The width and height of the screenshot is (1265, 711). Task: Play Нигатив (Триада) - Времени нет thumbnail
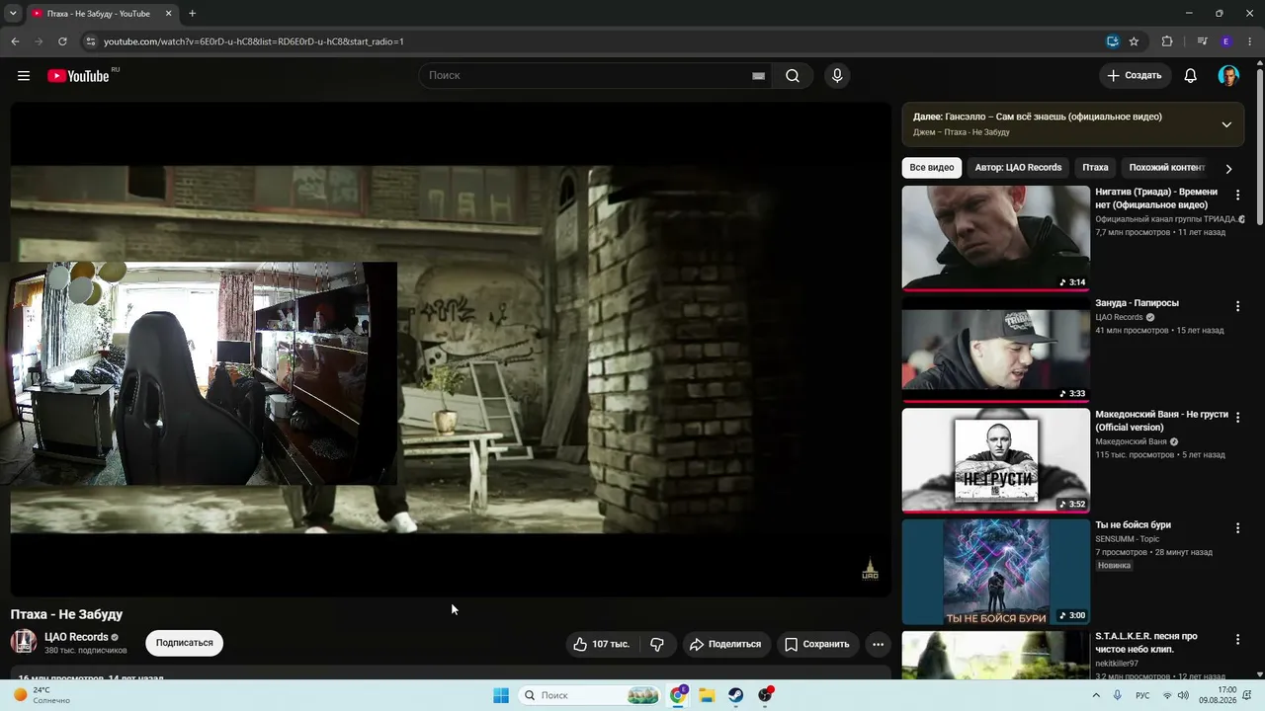pyautogui.click(x=995, y=238)
